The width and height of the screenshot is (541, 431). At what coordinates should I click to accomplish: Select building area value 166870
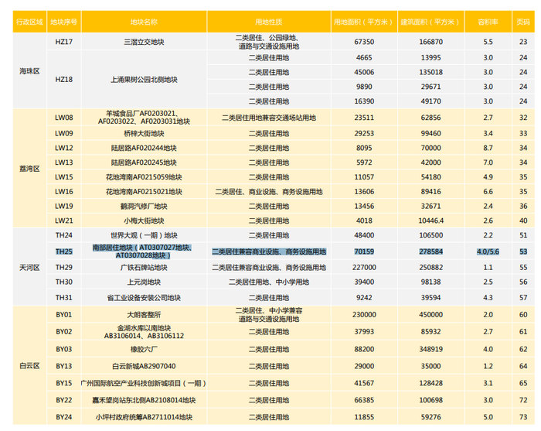(x=430, y=42)
